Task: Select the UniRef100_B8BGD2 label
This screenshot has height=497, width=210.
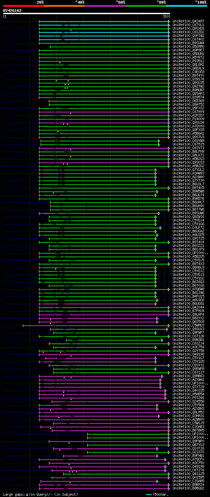Action: tap(188, 488)
